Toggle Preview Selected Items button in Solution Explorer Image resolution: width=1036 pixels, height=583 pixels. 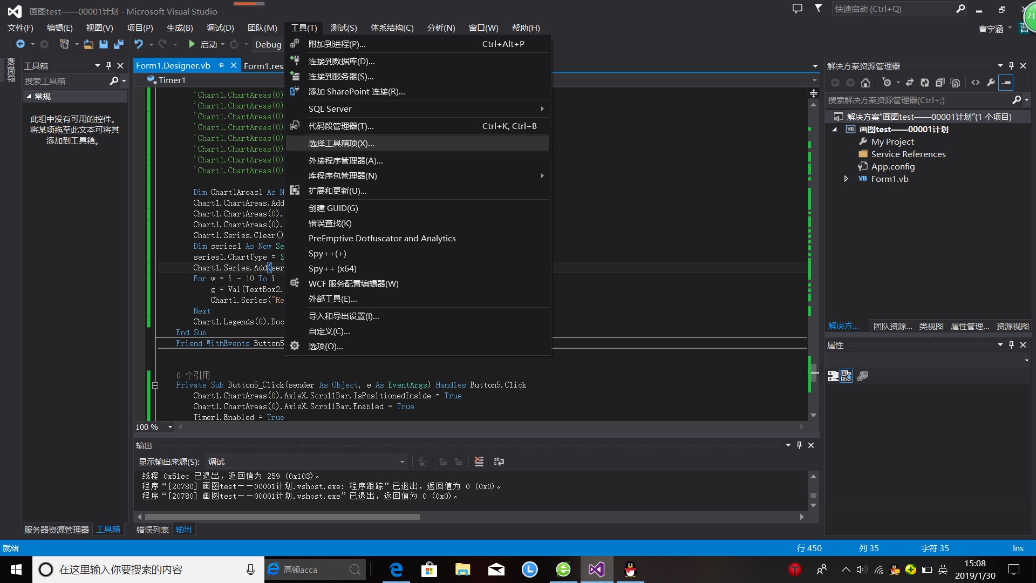point(1006,83)
